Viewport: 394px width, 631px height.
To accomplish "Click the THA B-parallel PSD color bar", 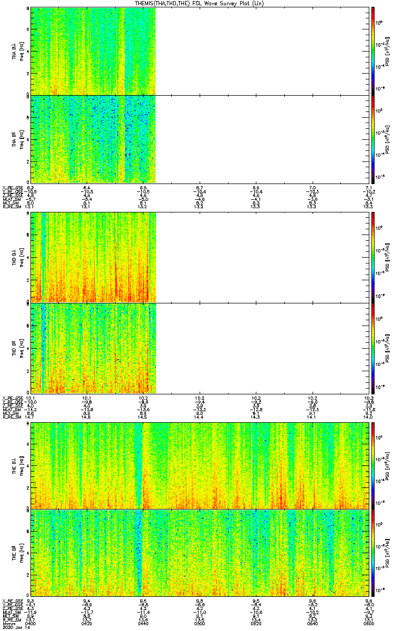I will (373, 138).
